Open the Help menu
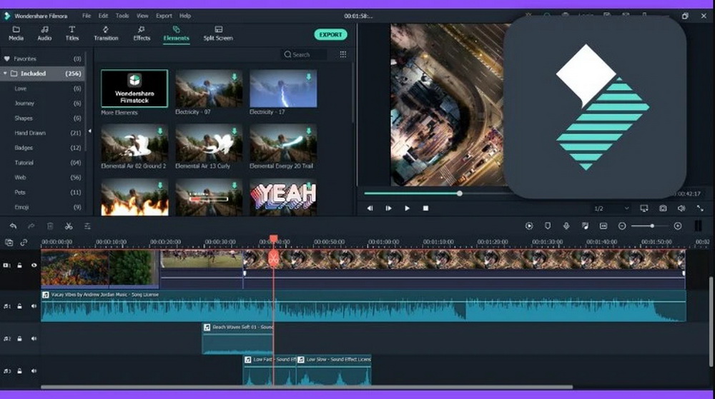Viewport: 715px width, 399px height. click(184, 16)
